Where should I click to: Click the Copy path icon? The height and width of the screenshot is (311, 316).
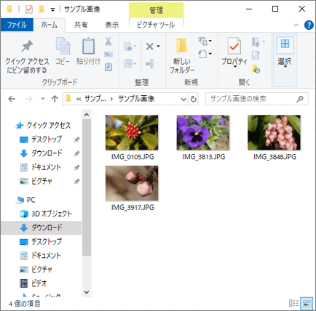coord(108,54)
